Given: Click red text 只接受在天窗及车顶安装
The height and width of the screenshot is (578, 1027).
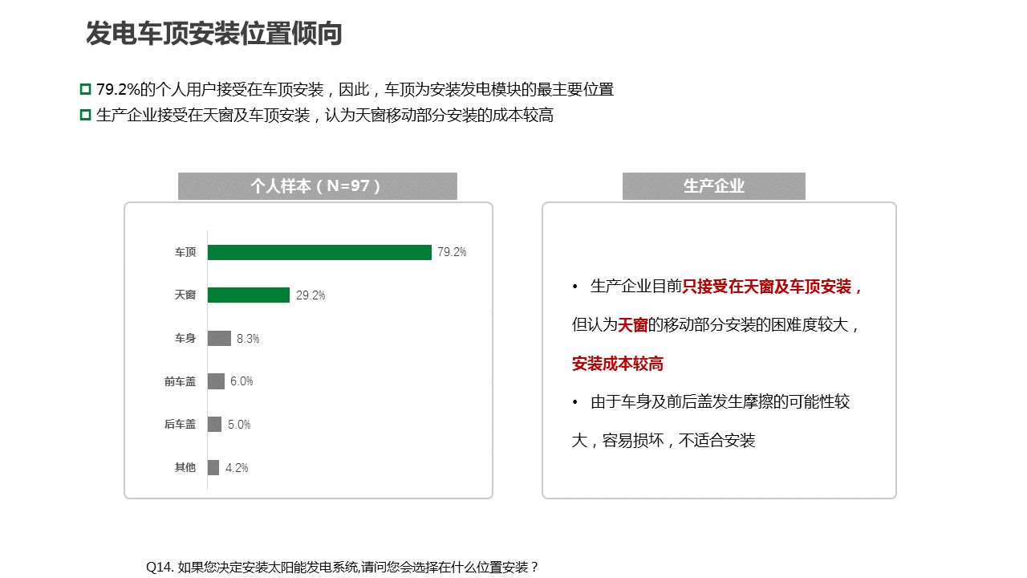Looking at the screenshot, I should tap(772, 287).
